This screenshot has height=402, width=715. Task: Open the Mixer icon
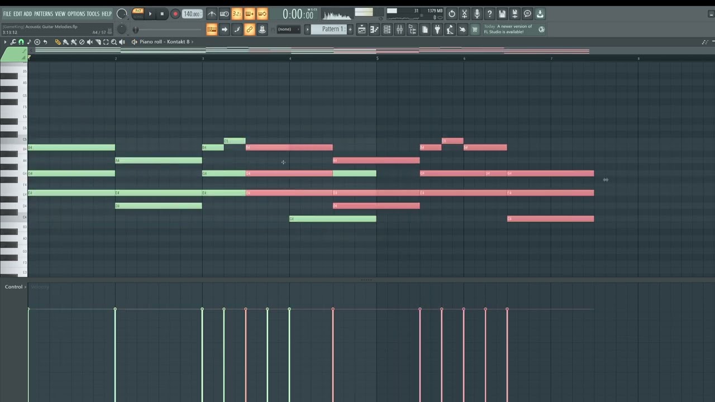coord(399,30)
